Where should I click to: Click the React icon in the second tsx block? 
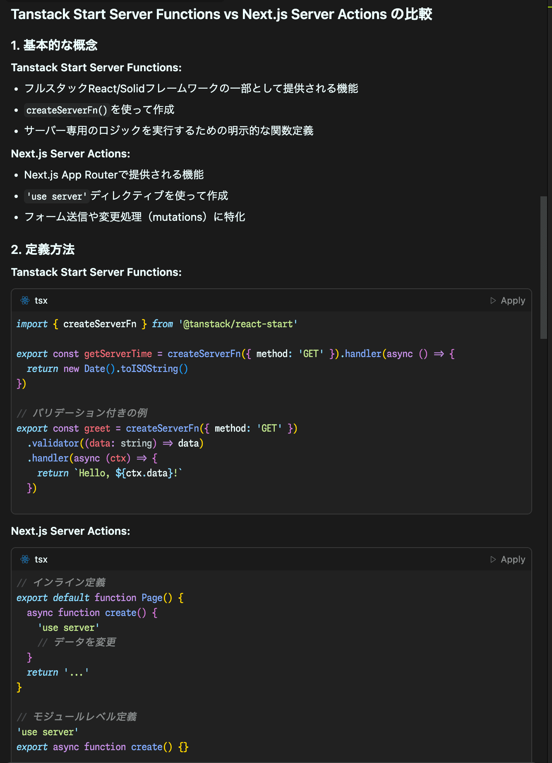coord(25,560)
